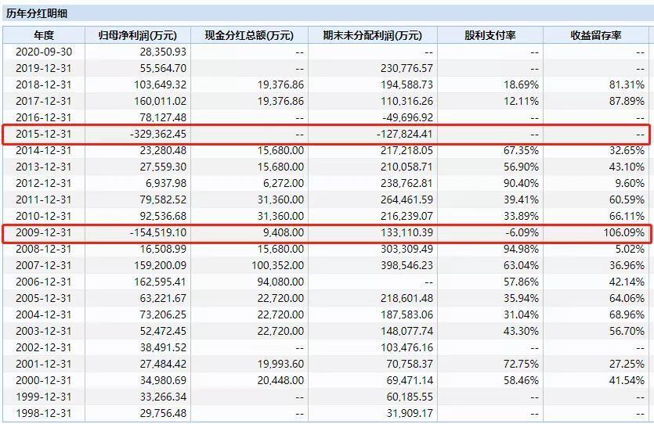Select the 2001-12-31 date cell
Viewport: 654px width, 424px height.
44,364
